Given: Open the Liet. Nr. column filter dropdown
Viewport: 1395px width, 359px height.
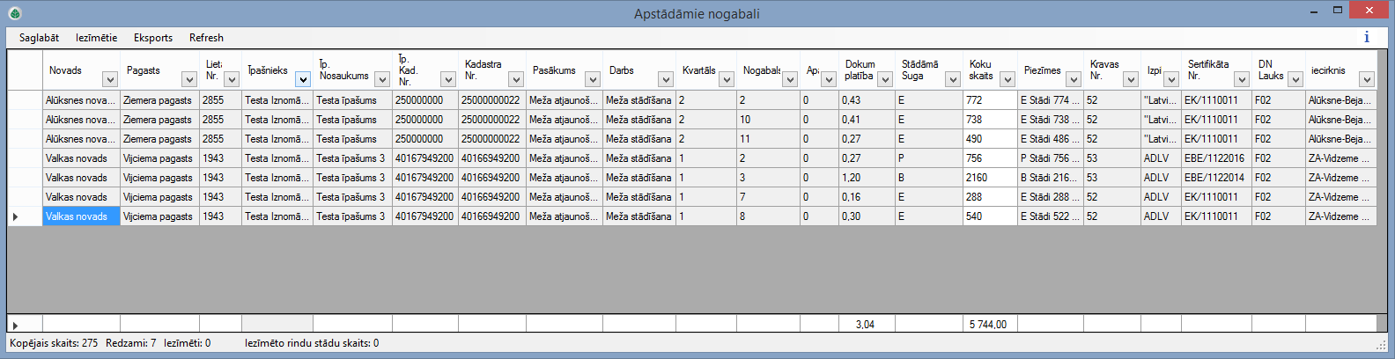Looking at the screenshot, I should coord(232,79).
